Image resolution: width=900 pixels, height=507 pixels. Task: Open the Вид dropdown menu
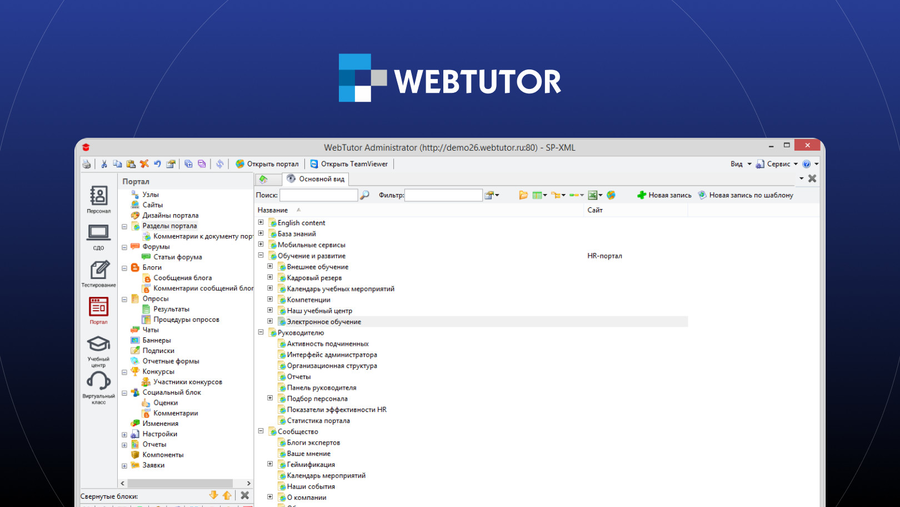741,164
